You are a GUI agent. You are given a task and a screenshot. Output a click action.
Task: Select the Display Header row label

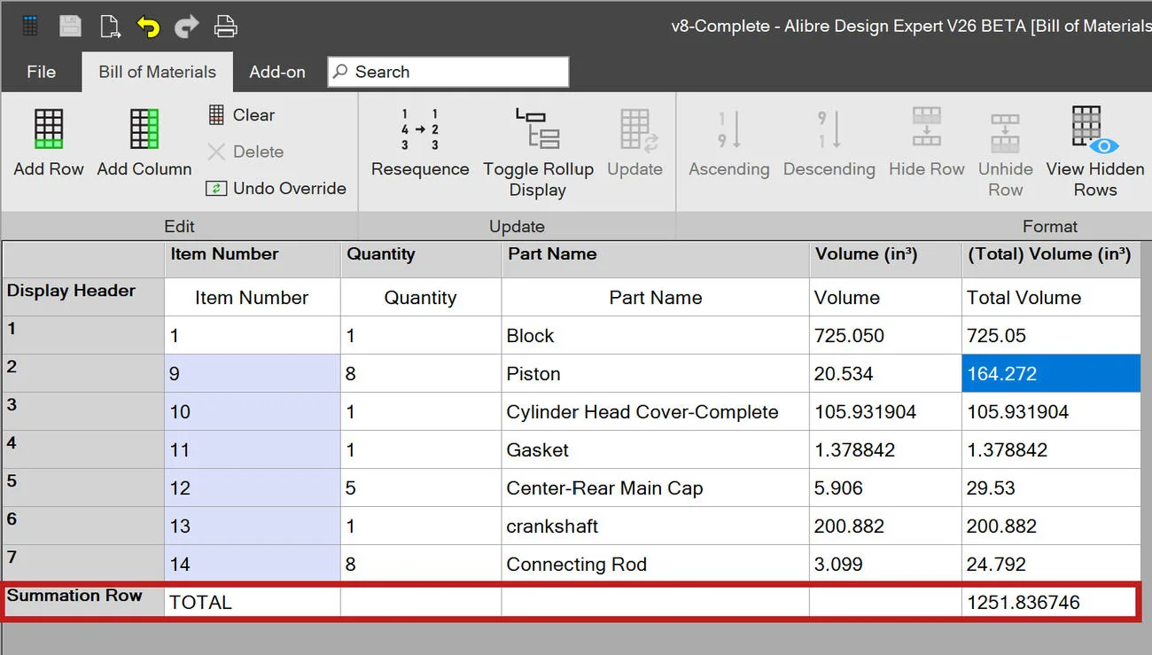pos(83,297)
